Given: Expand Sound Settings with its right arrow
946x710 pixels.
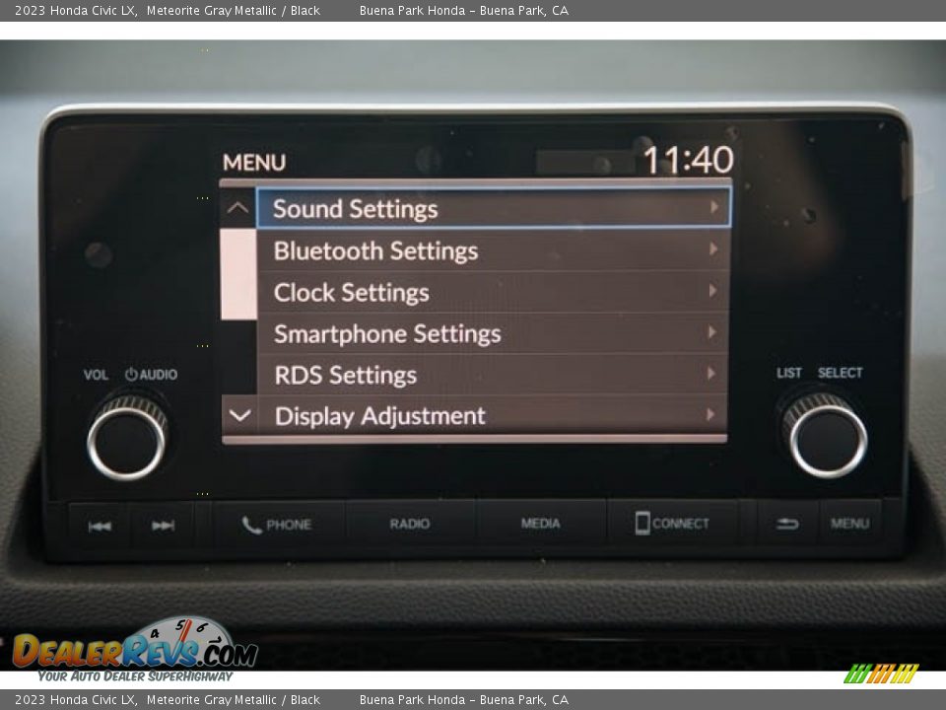Looking at the screenshot, I should coord(714,208).
